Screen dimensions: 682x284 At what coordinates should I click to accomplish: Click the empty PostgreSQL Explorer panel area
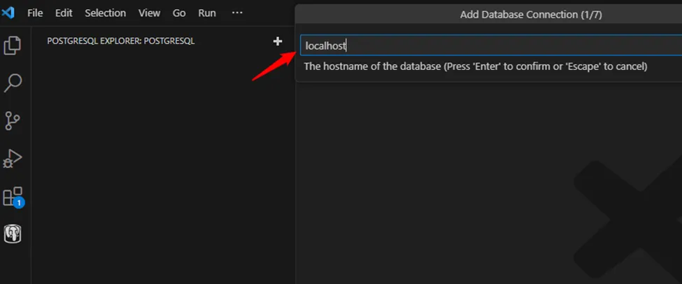pos(161,168)
